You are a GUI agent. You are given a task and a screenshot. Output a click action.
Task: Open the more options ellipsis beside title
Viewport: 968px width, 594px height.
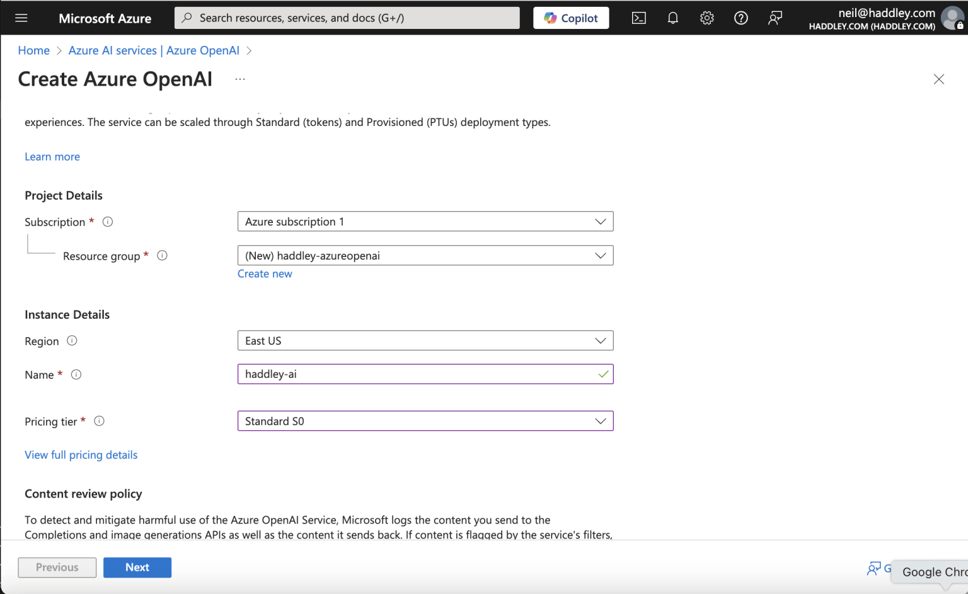[x=240, y=79]
